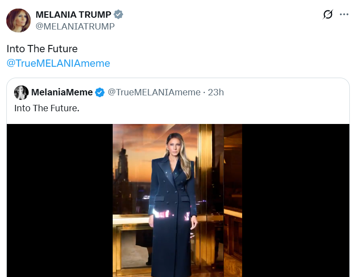
Task: Open the three-dot More options menu
Action: click(344, 15)
